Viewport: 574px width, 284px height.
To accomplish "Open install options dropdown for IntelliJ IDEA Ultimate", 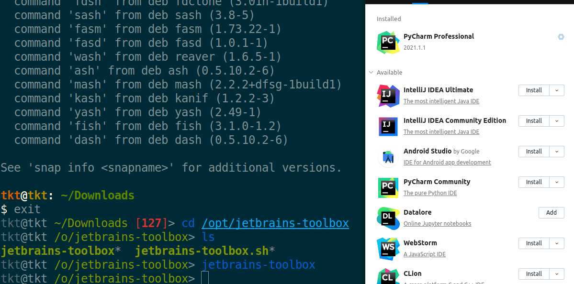I will coord(557,90).
